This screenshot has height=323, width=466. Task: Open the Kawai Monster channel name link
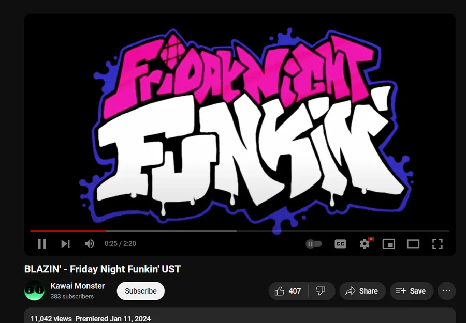click(x=78, y=286)
